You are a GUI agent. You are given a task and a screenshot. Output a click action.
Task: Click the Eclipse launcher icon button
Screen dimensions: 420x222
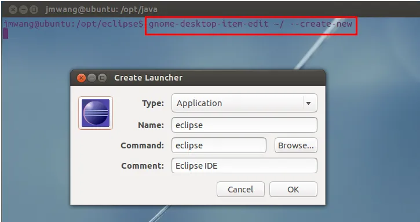(96, 113)
